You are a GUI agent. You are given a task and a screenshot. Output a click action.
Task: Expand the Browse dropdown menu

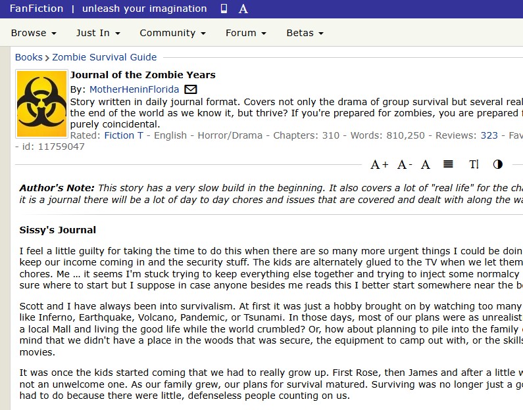click(34, 33)
